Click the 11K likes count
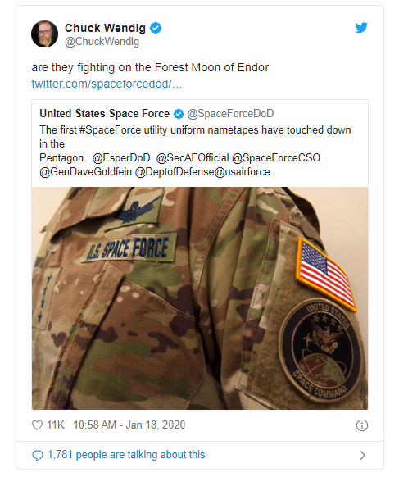 (56, 425)
